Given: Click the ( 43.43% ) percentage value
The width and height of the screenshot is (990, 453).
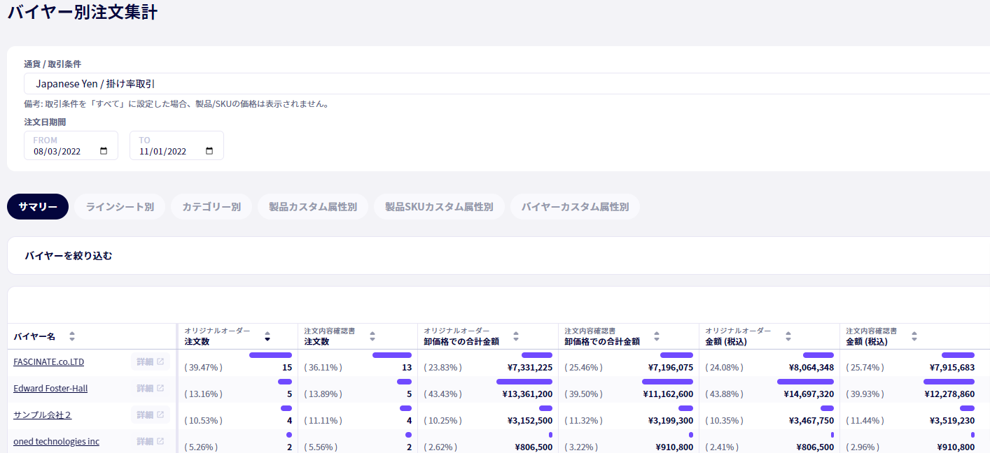Looking at the screenshot, I should pos(443,394).
